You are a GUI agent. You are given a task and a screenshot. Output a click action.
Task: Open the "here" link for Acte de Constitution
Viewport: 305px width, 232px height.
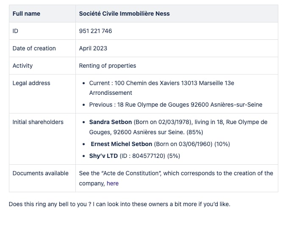point(112,183)
